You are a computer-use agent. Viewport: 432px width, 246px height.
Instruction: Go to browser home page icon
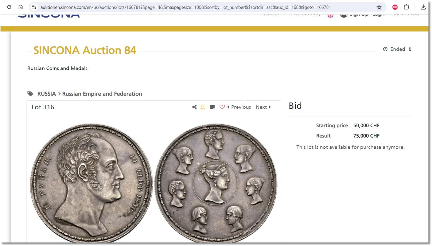coord(21,7)
